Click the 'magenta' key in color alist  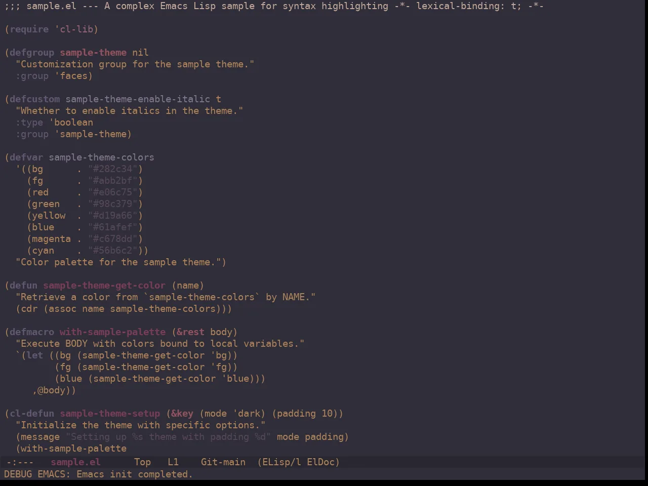[x=52, y=239]
